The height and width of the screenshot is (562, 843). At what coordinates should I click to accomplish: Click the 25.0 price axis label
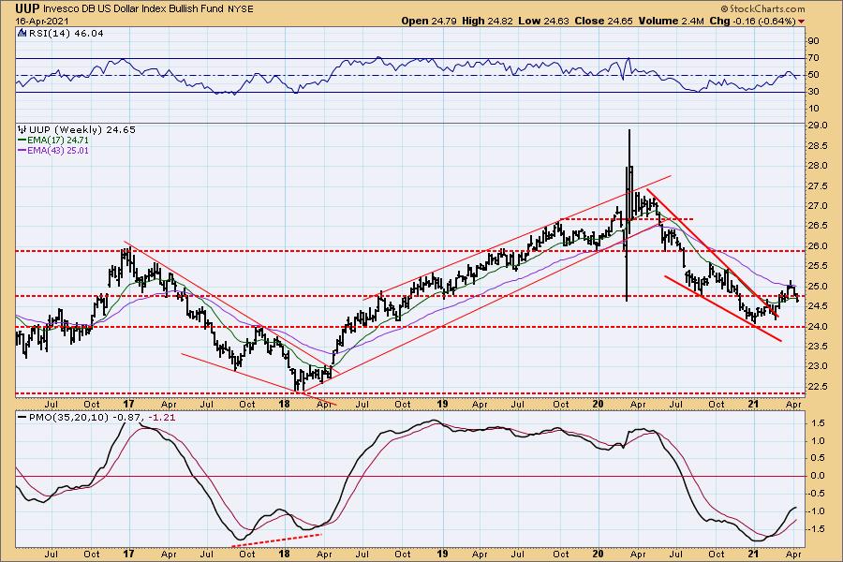pyautogui.click(x=818, y=287)
